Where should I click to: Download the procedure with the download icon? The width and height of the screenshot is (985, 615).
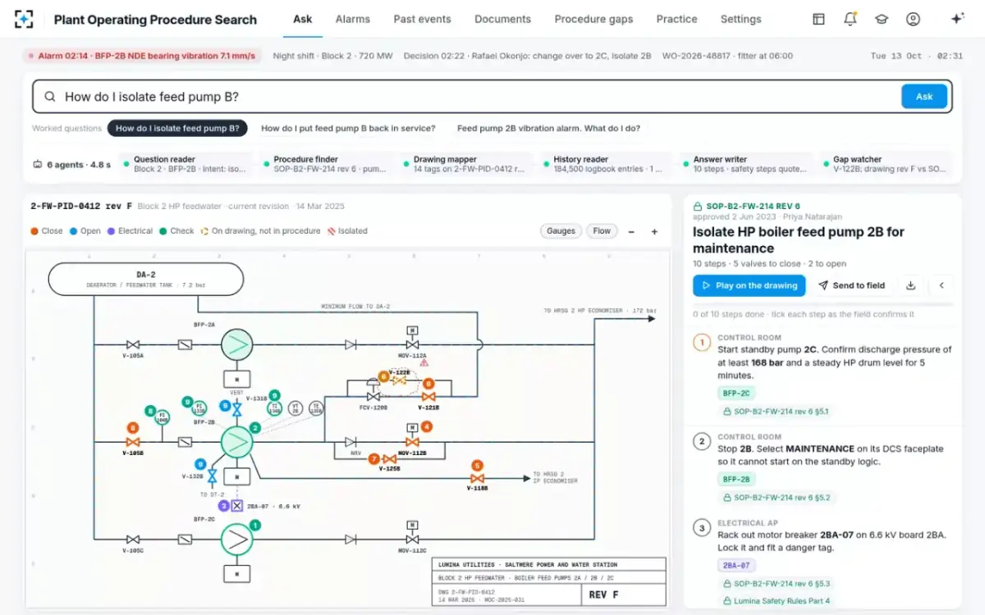910,285
